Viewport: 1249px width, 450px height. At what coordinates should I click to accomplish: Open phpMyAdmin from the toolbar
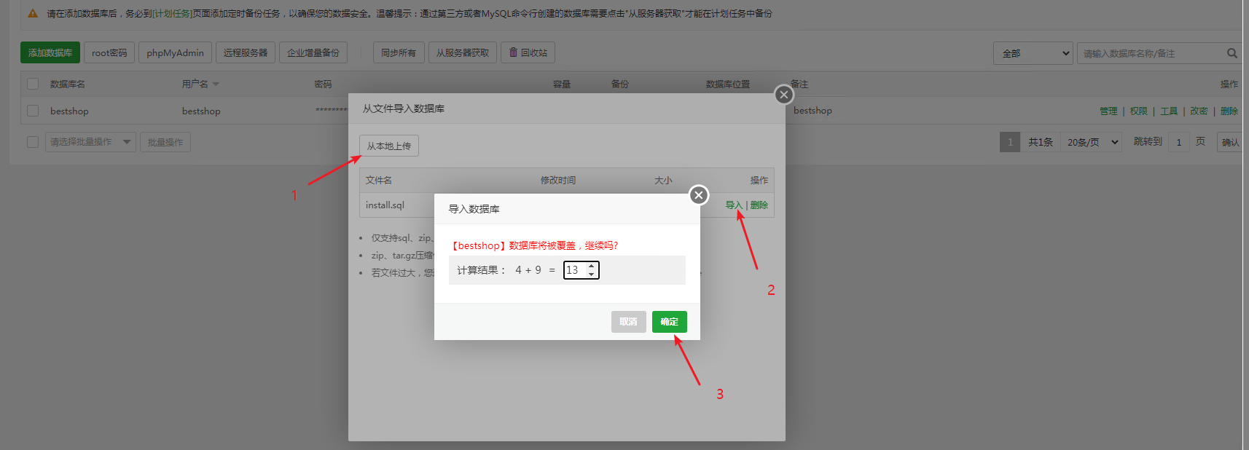pos(175,53)
